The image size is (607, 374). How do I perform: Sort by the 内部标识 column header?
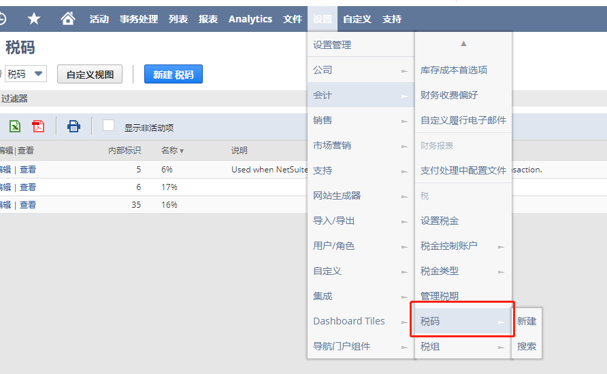pos(125,151)
